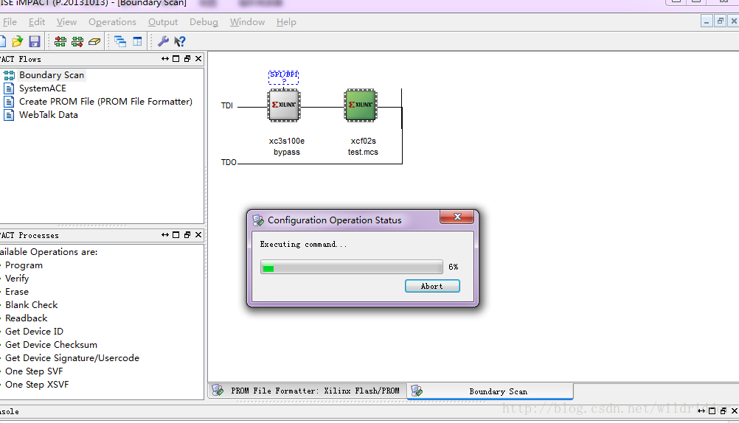Open the Debug menu
Image resolution: width=739 pixels, height=423 pixels.
(x=204, y=22)
